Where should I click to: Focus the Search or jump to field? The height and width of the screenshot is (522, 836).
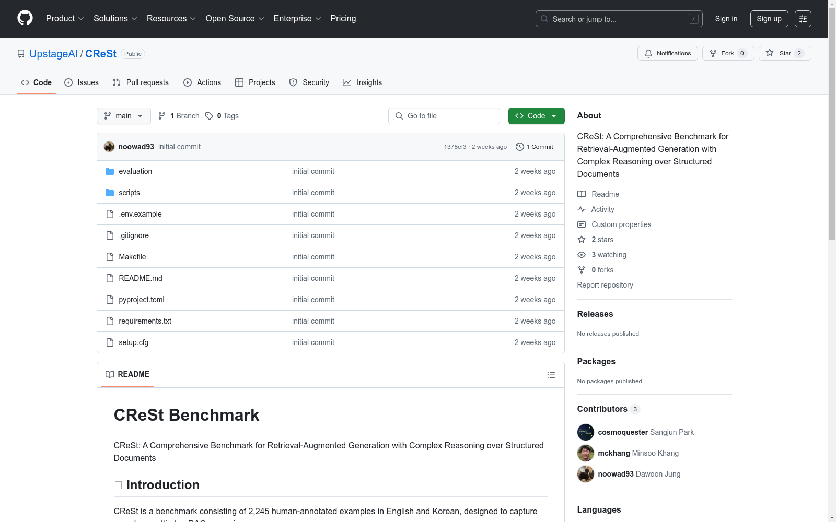619,19
